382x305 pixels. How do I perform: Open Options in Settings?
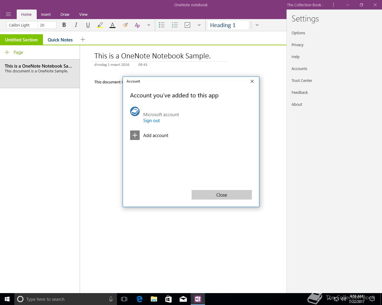tap(298, 33)
